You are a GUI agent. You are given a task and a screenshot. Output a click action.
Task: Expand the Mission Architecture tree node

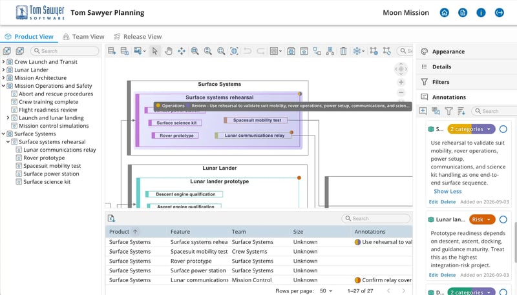point(4,77)
